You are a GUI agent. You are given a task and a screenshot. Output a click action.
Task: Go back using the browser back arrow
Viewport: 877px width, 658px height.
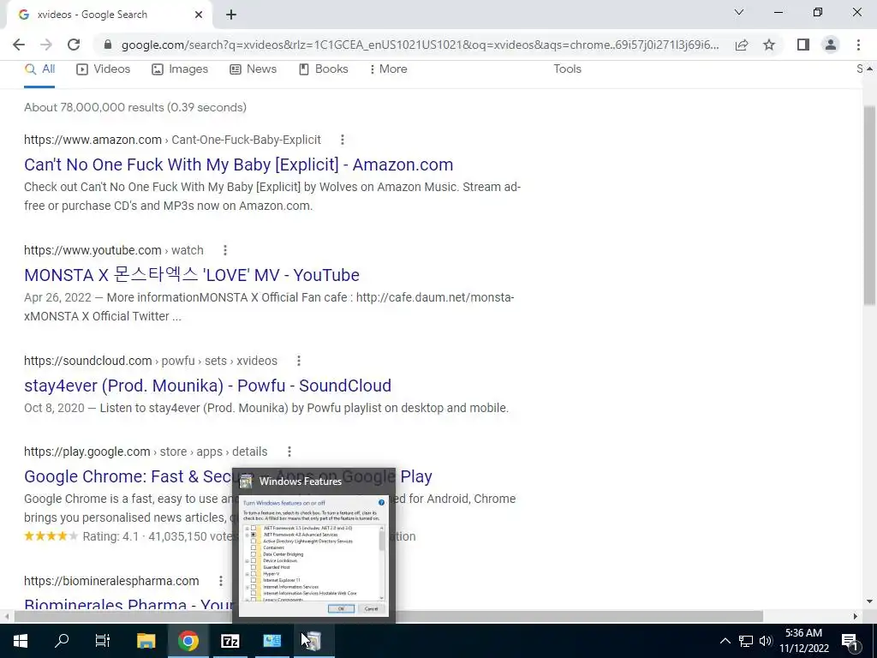coord(19,45)
